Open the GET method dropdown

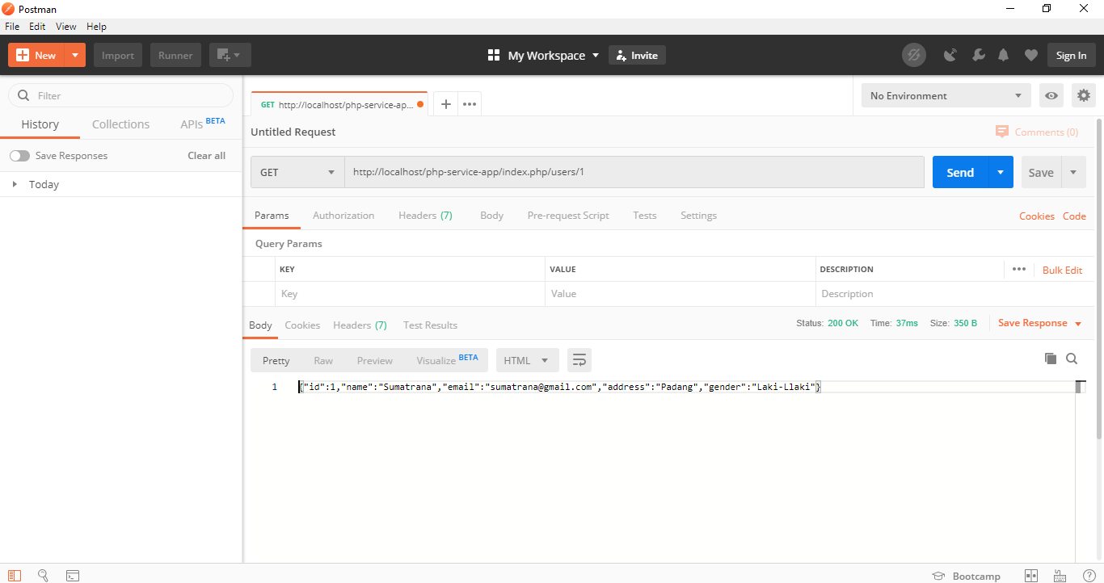click(297, 172)
